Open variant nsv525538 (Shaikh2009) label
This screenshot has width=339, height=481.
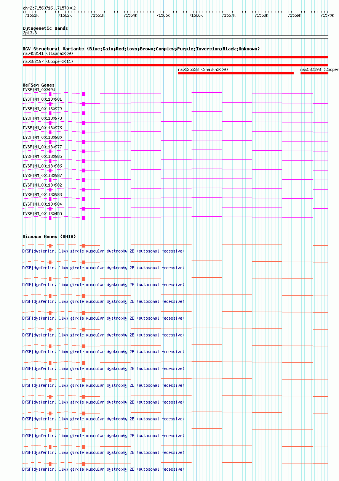(203, 70)
